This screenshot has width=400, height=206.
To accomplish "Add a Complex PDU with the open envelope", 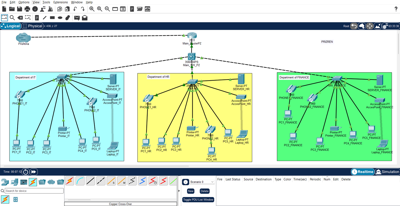I will pos(85,18).
